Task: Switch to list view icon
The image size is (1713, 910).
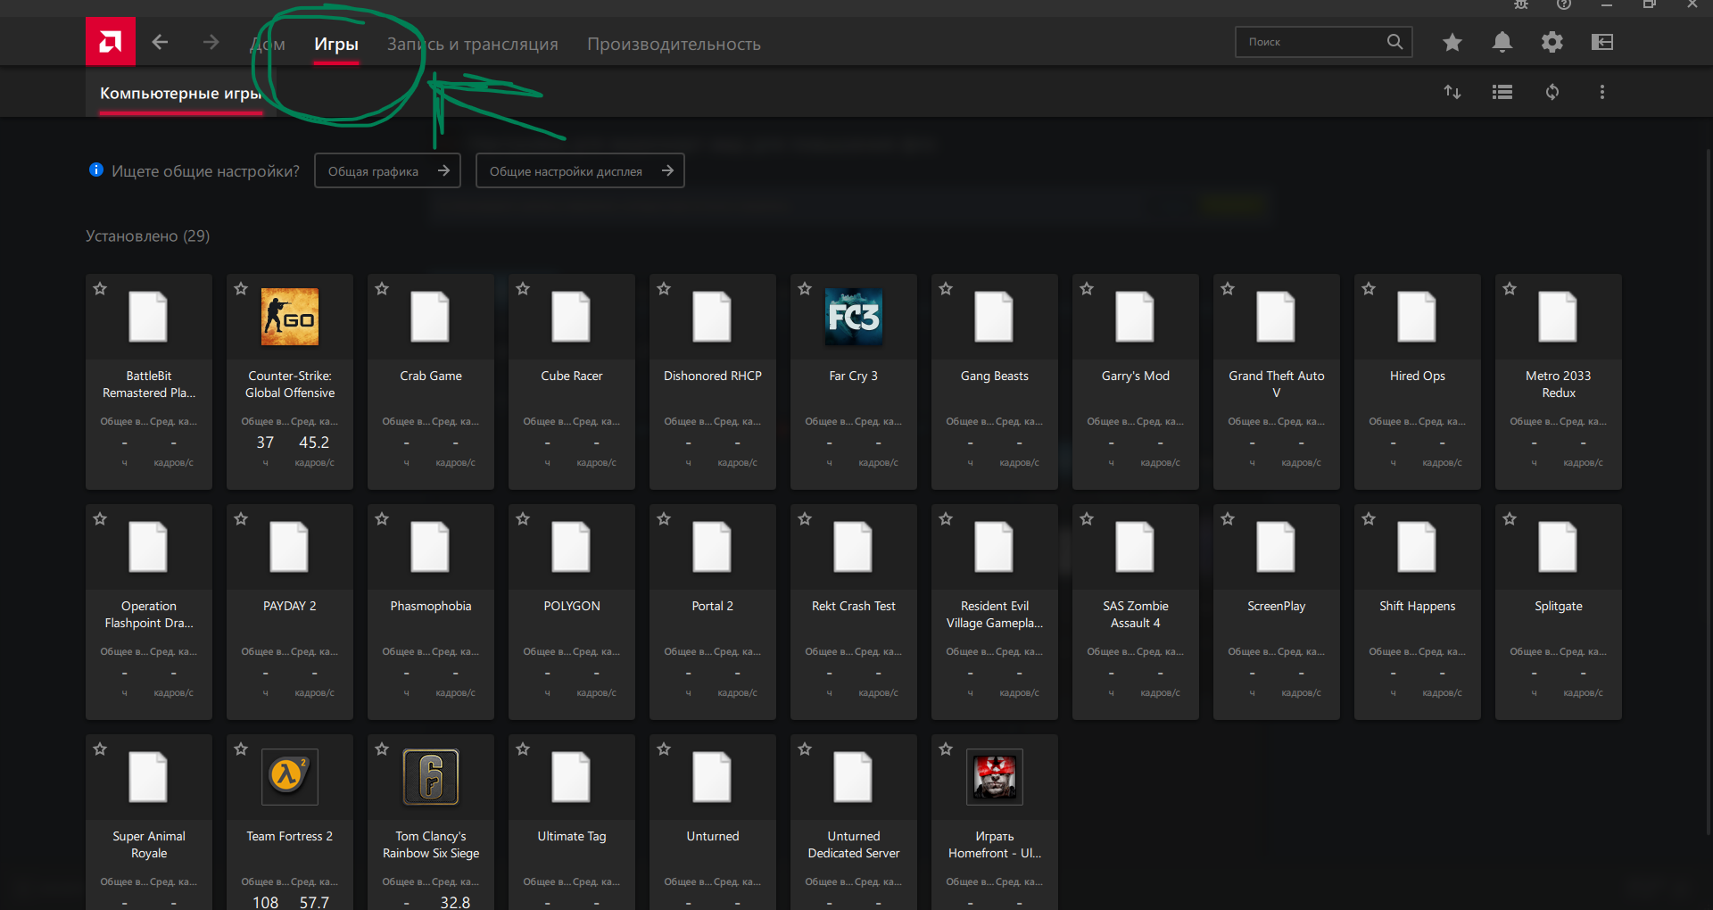Action: (1502, 92)
